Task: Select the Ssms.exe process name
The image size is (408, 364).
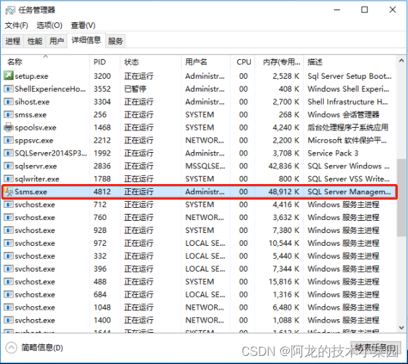Action: pyautogui.click(x=31, y=192)
